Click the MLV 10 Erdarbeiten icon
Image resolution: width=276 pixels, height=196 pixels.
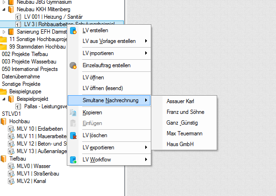11,129
